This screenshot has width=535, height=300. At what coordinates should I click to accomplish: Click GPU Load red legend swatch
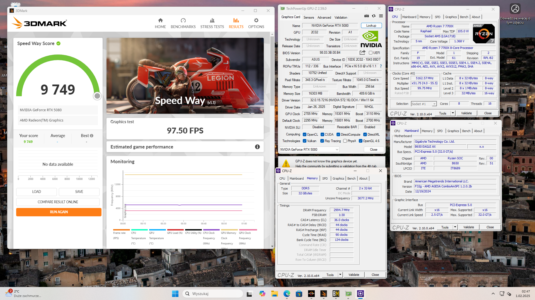[x=175, y=230]
